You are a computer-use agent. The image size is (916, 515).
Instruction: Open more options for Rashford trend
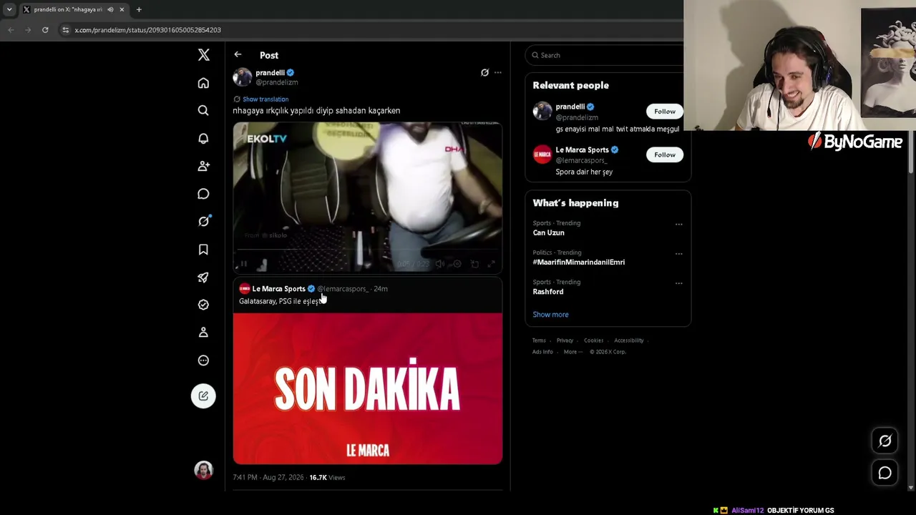679,283
